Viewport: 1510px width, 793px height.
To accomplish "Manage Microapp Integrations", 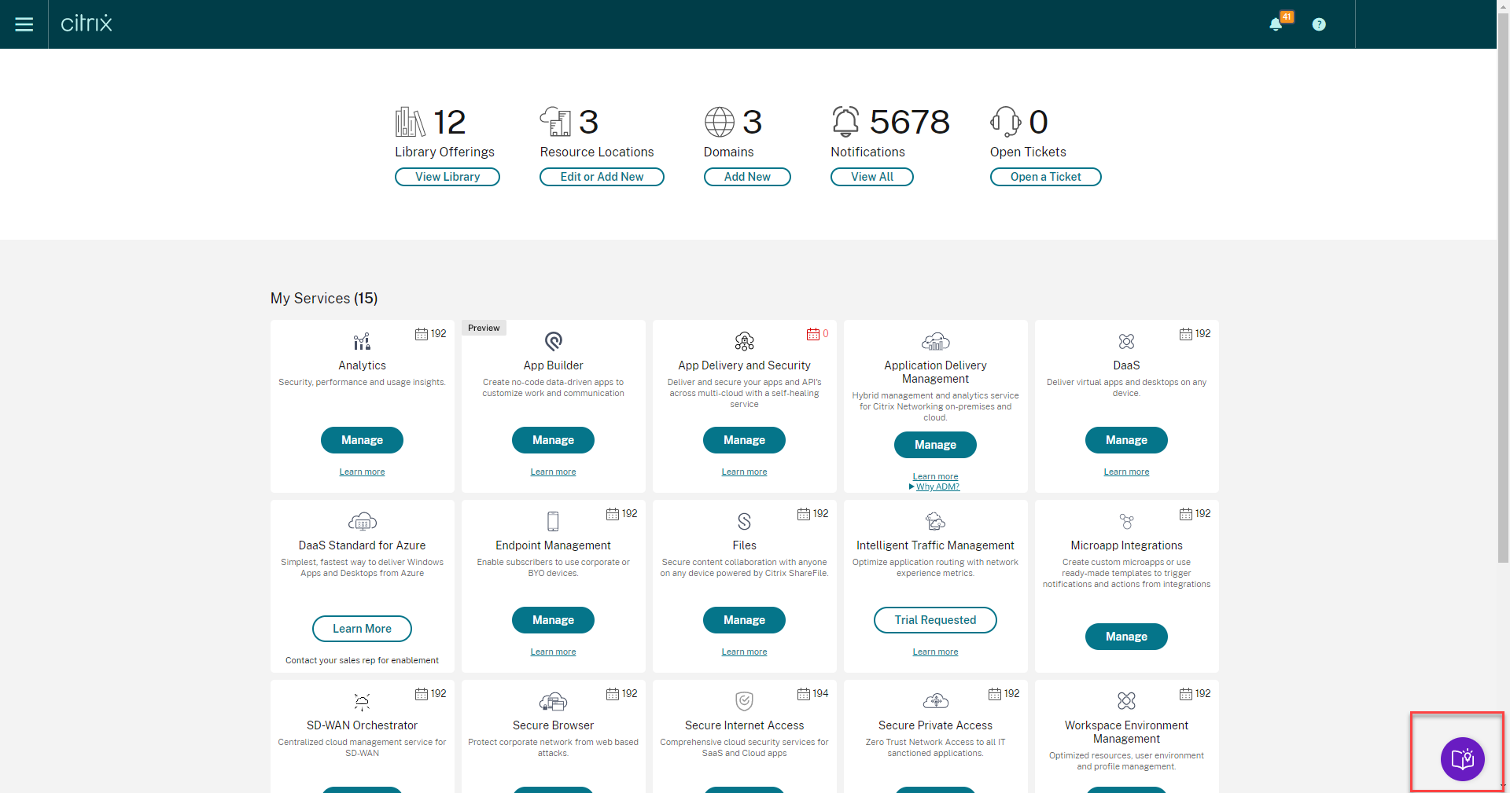I will [x=1126, y=637].
